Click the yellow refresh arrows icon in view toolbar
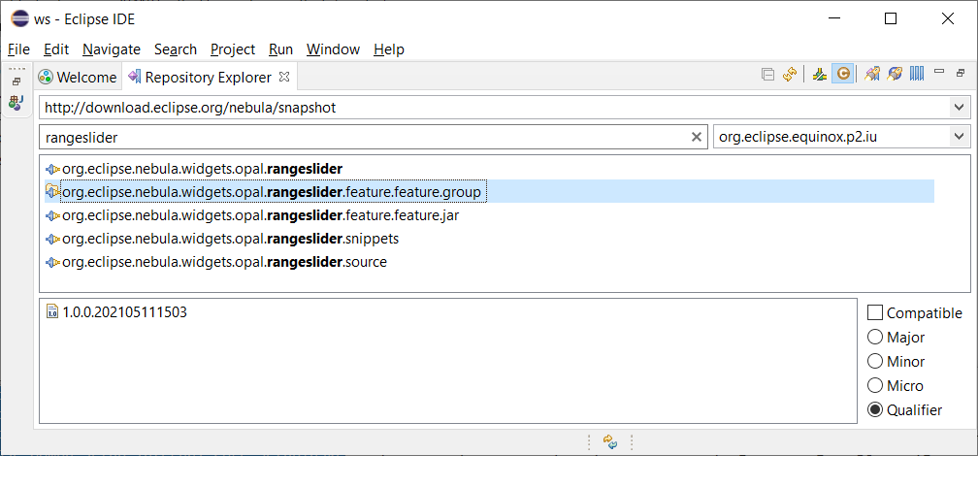The image size is (978, 487). point(790,74)
